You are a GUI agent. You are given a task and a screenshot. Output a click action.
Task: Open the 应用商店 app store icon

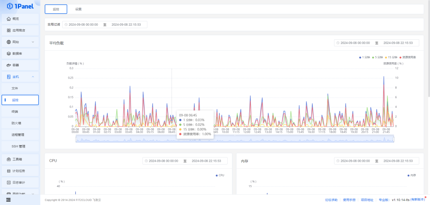click(x=9, y=31)
